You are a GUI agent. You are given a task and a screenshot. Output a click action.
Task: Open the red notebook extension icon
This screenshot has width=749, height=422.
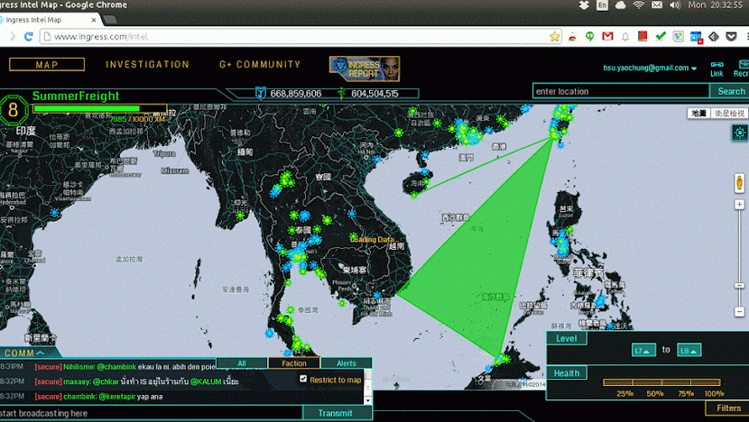(x=643, y=37)
